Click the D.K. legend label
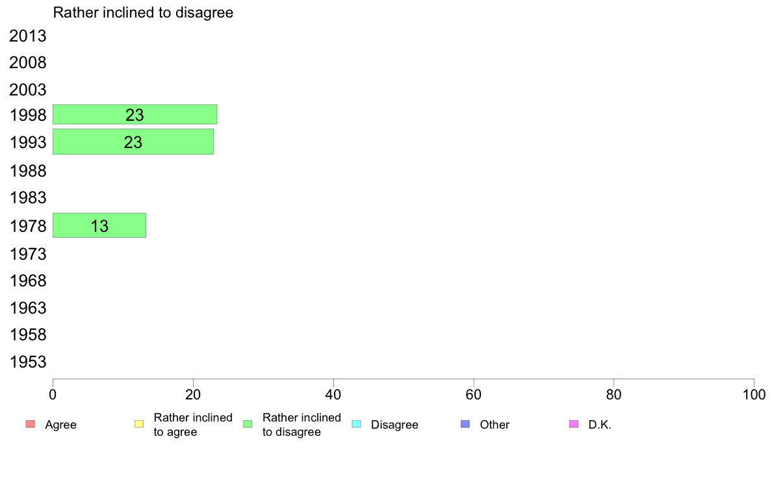Viewport: 772px width, 478px height. [600, 425]
